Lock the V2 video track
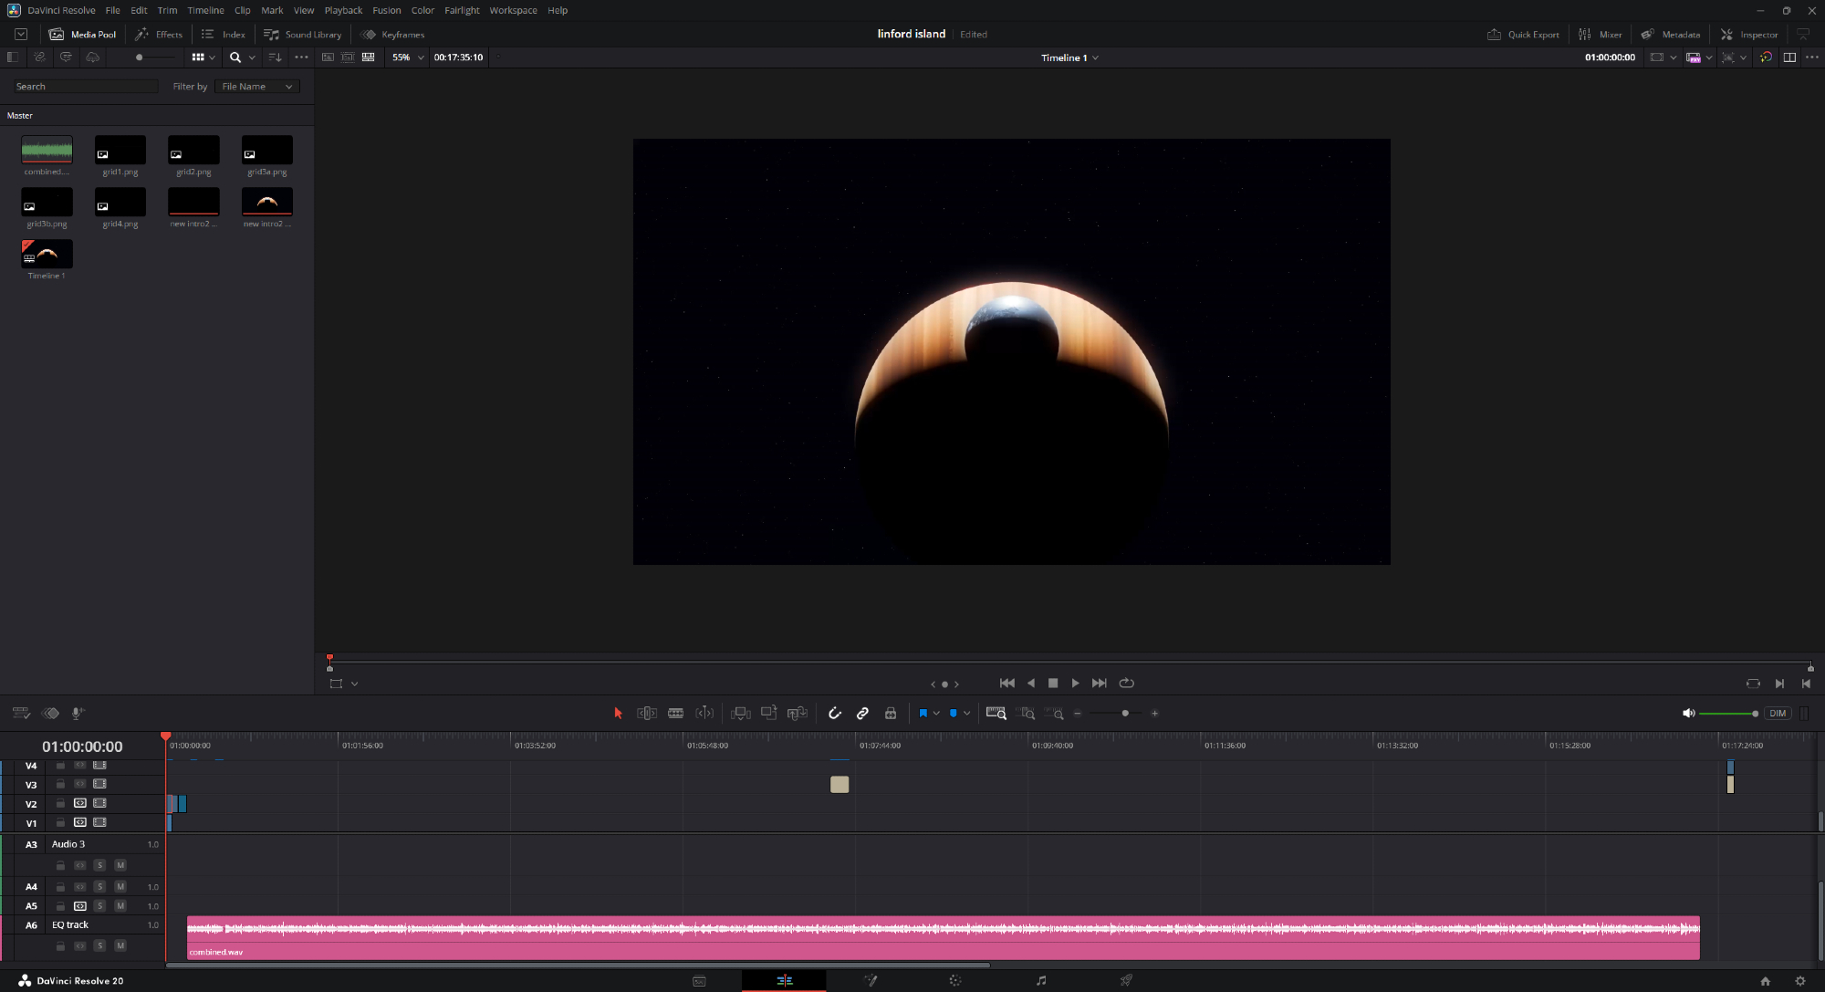This screenshot has height=992, width=1825. click(x=60, y=804)
